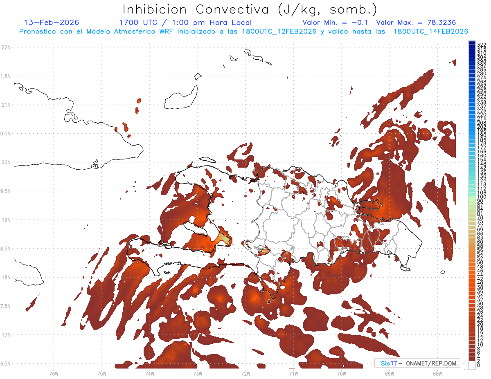Click the '19N' latitude label
The height and width of the screenshot is (379, 491).
[x=6, y=220]
